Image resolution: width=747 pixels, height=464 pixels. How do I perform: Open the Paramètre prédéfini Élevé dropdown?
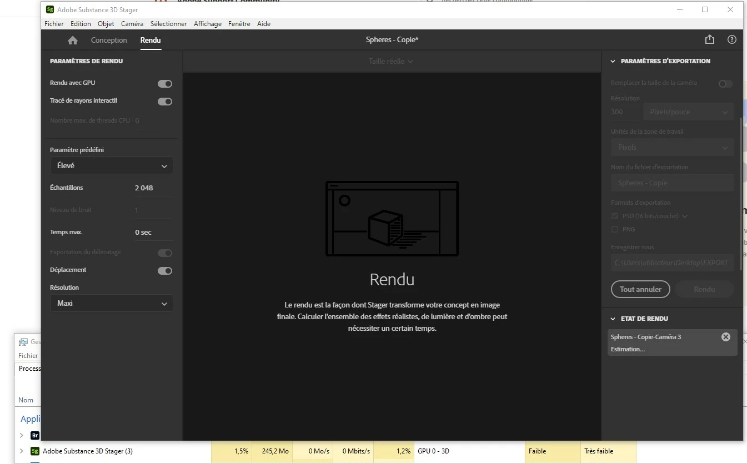tap(111, 165)
